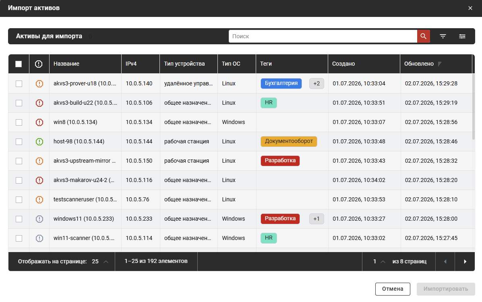The height and width of the screenshot is (302, 482).
Task: Close the Импорт активов dialog
Action: [x=470, y=8]
